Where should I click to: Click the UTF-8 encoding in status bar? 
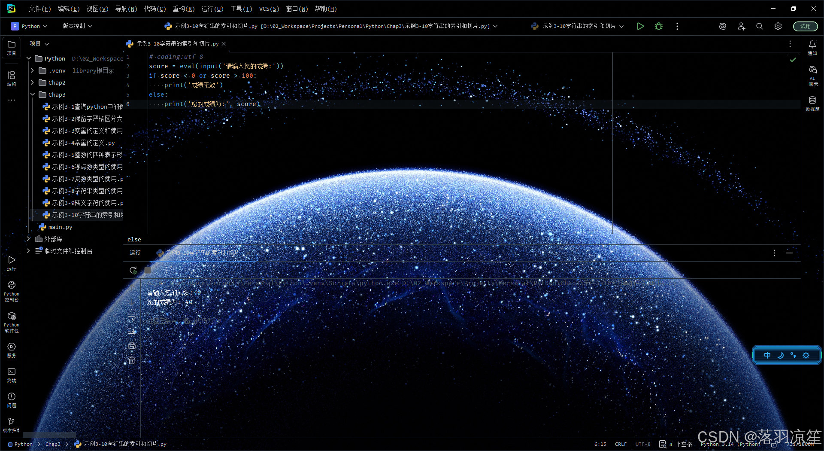[x=643, y=444]
